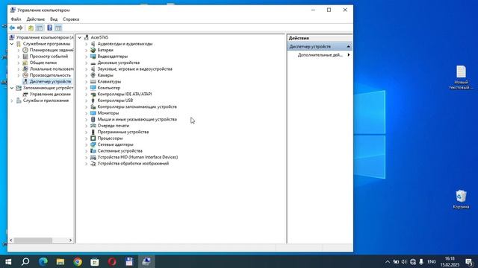Go back with the blue left arrow toolbar icon
Viewport: 478px width, 268px height.
pyautogui.click(x=12, y=28)
